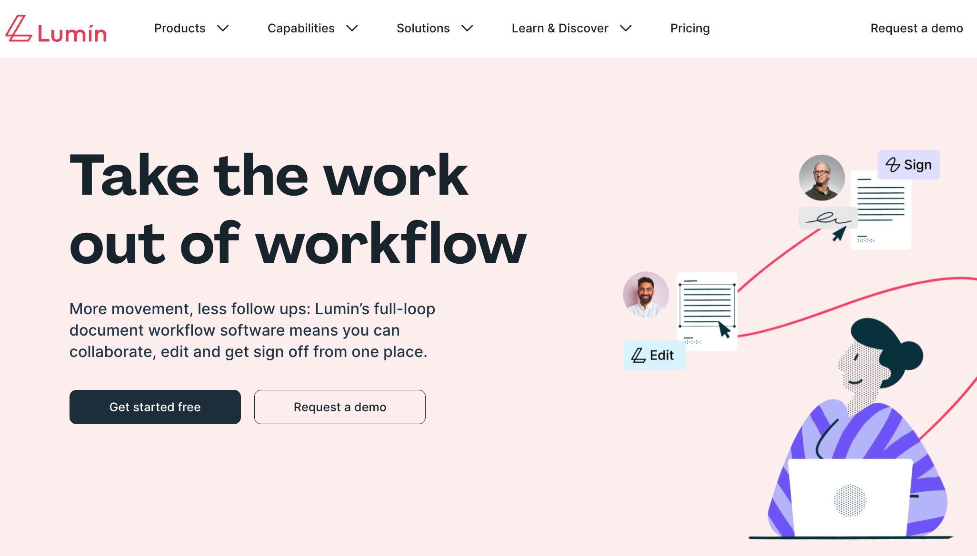Open the Learn & Discover menu

pos(560,29)
